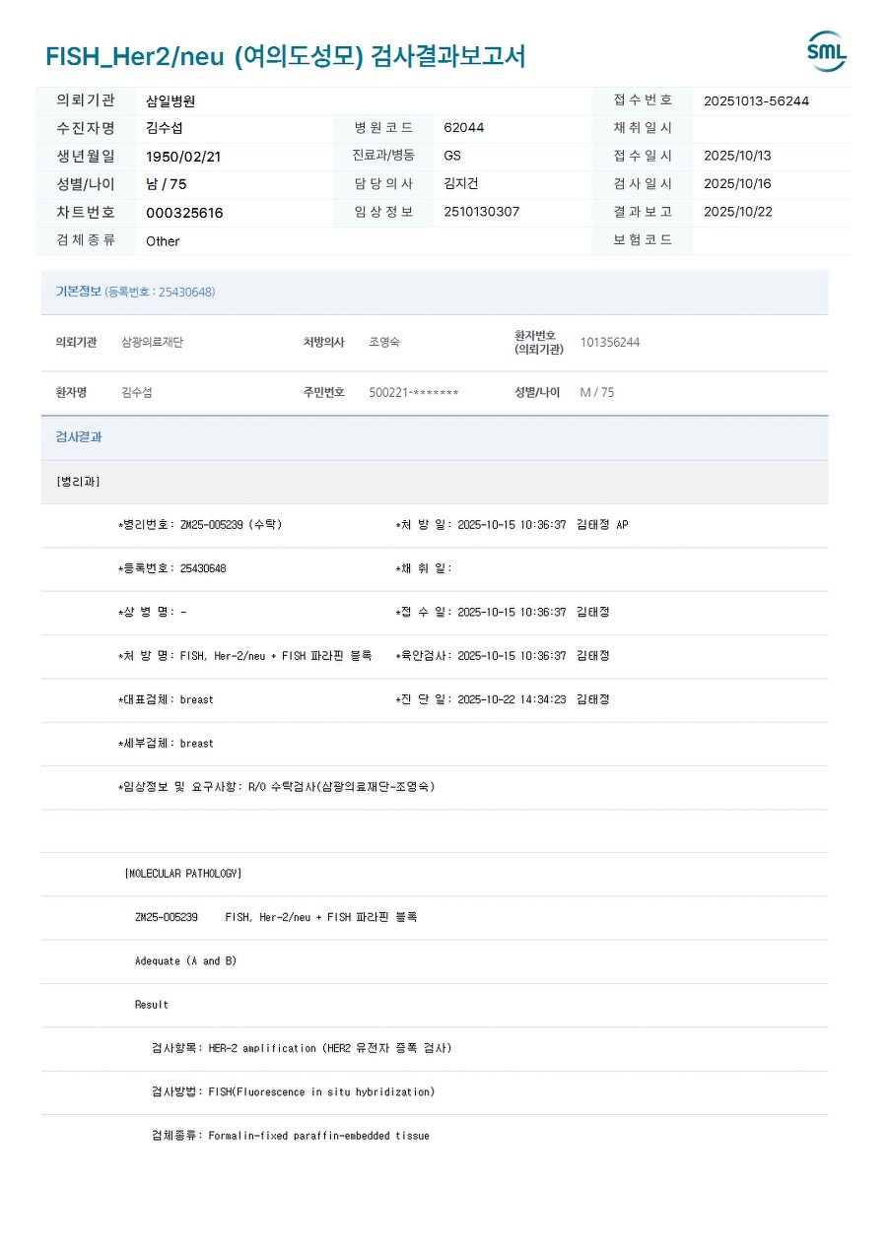The width and height of the screenshot is (887, 1252).
Task: Select the 처방의사 name '조영숙'
Action: pos(384,342)
